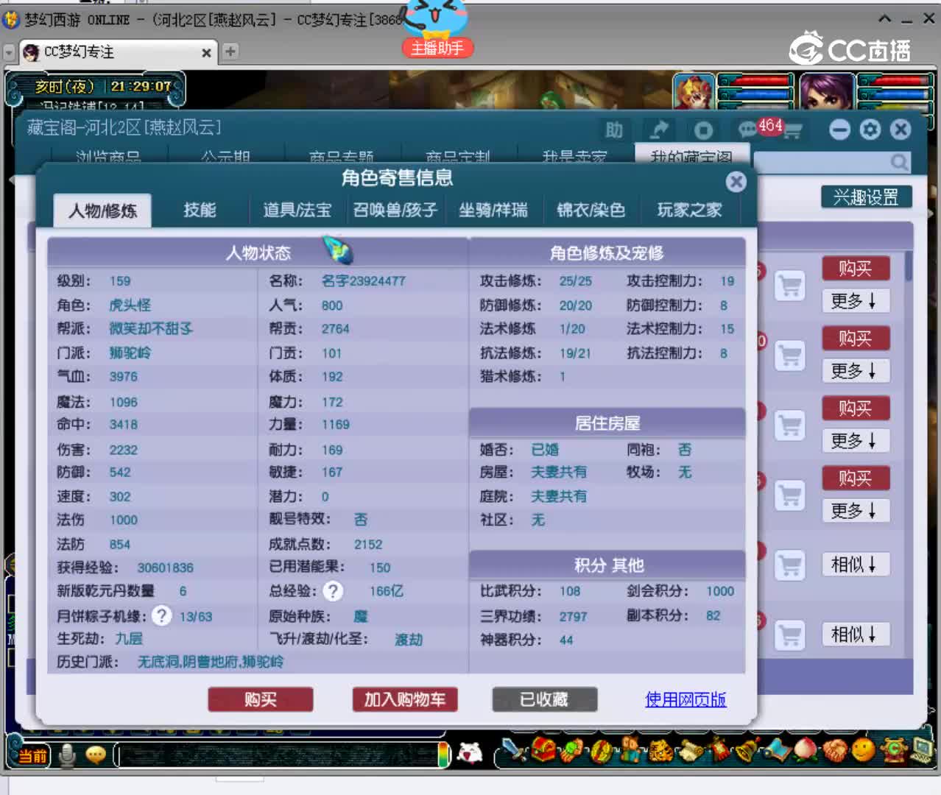Expand the last 相似 dropdown
The height and width of the screenshot is (795, 941).
click(856, 635)
